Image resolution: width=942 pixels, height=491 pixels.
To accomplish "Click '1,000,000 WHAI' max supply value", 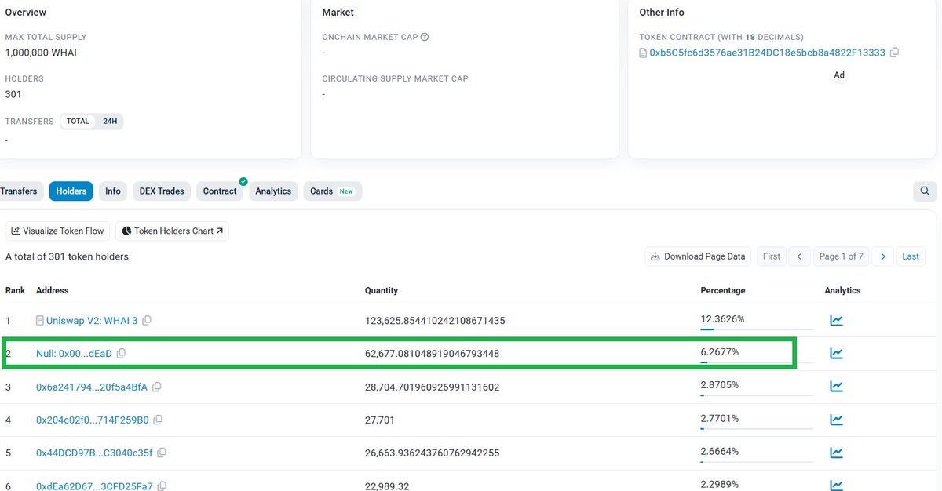I will (41, 53).
